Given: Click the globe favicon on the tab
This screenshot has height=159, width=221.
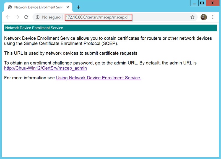Looking at the screenshot, I should [x=10, y=7].
